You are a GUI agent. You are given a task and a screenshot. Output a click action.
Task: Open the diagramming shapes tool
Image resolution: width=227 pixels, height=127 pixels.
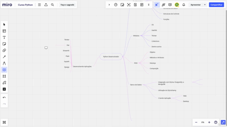click(4, 83)
